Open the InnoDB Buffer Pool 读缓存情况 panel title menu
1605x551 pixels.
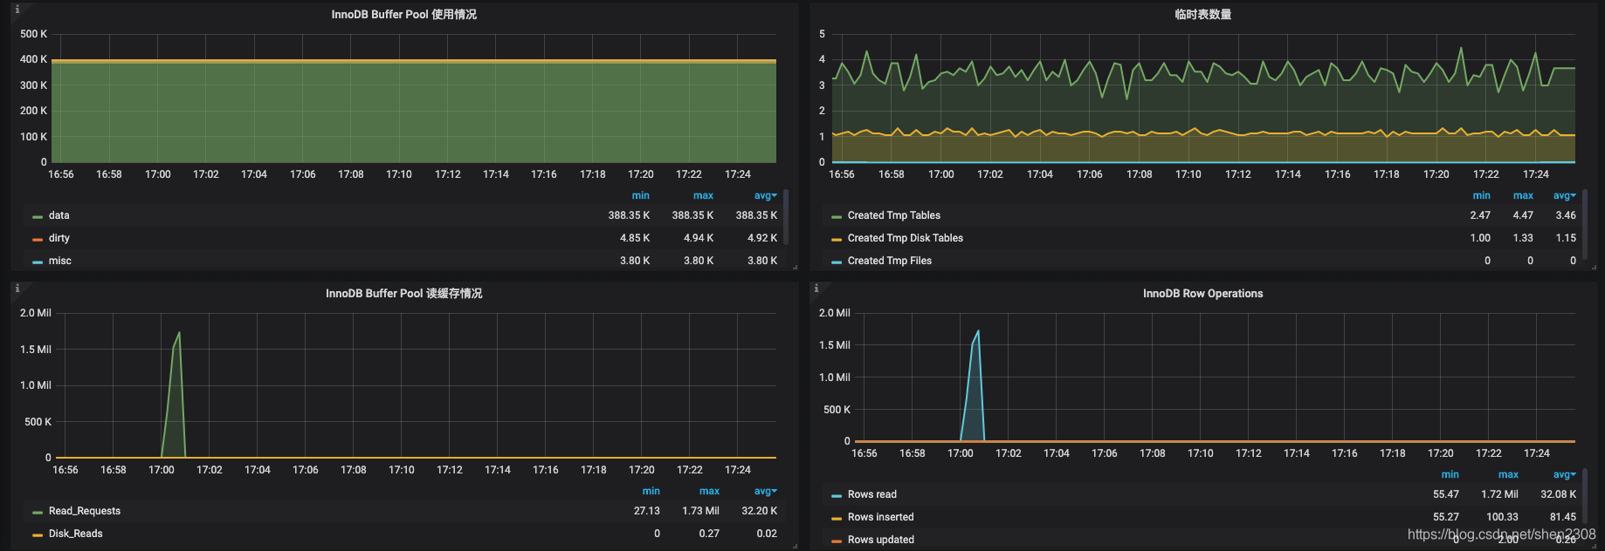click(x=403, y=294)
